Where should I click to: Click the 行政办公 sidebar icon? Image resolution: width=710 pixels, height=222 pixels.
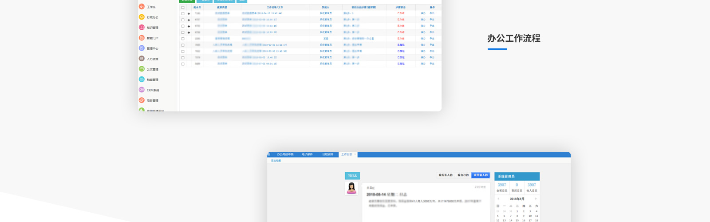click(x=142, y=17)
